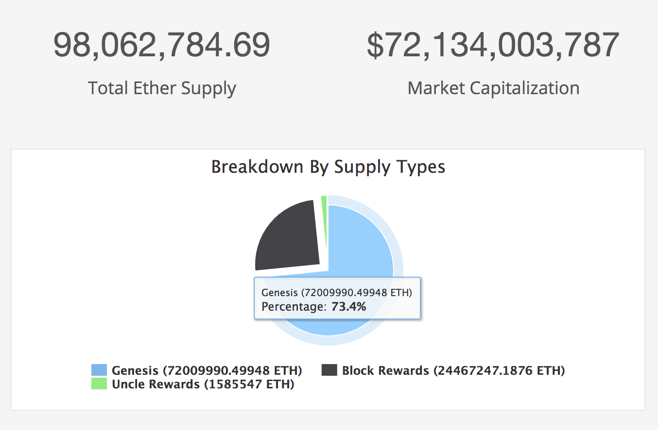
Task: Click the bold 73.4% tooltip value
Action: (348, 307)
